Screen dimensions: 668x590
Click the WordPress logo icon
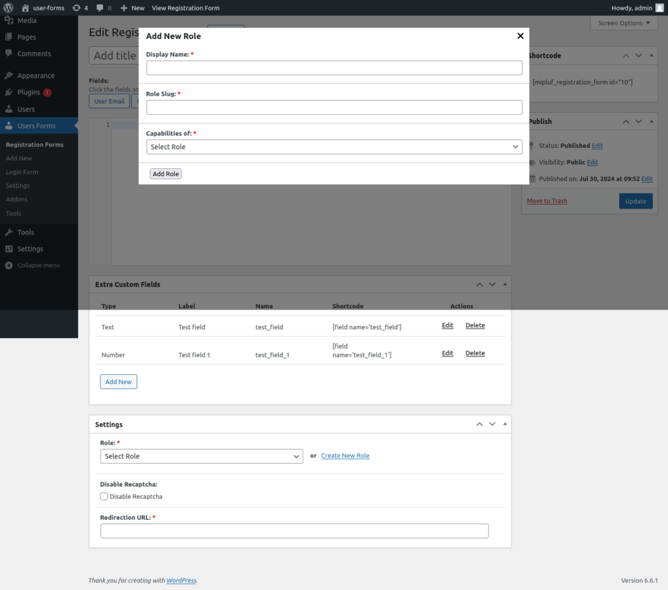(8, 8)
